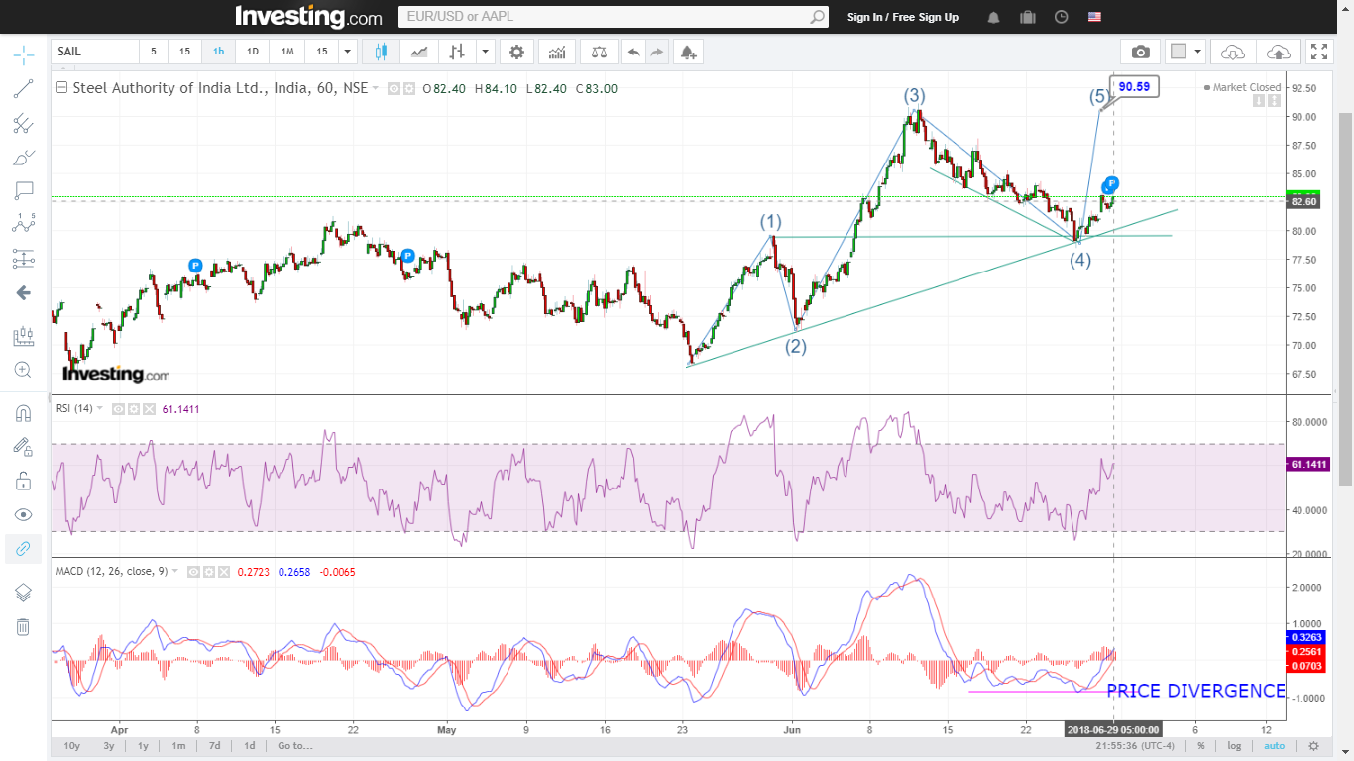Hide the MACD indicator eye icon
Viewport: 1354px width, 761px height.
(x=194, y=572)
